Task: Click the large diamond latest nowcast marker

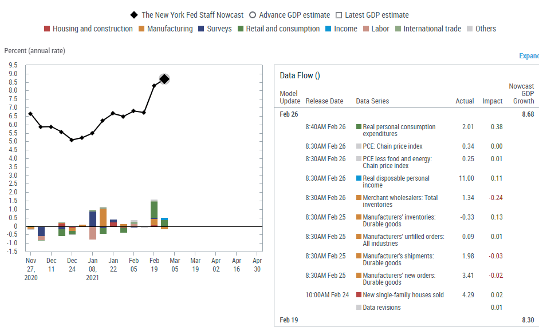Action: tap(164, 79)
